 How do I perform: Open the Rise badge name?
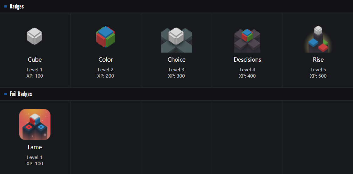point(318,59)
